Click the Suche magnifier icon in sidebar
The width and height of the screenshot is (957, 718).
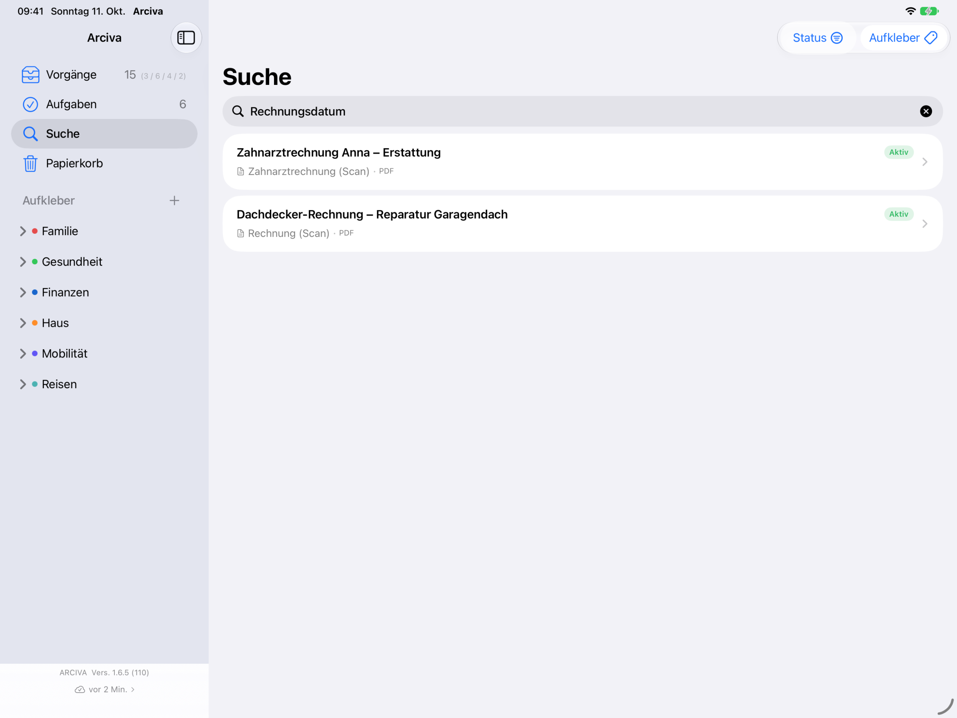coord(30,134)
